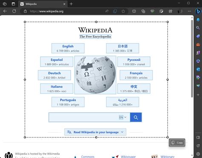Screen dimensions: 202x158
Task: Open the Italiano Wikipedia link
Action: click(x=57, y=88)
